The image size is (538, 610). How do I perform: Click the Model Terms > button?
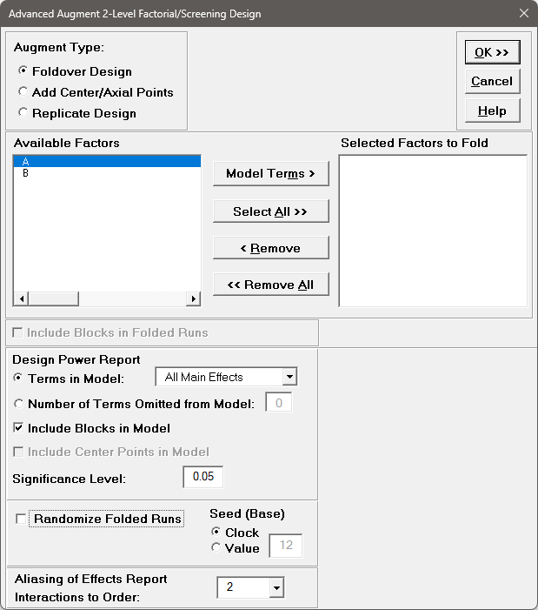pyautogui.click(x=270, y=173)
